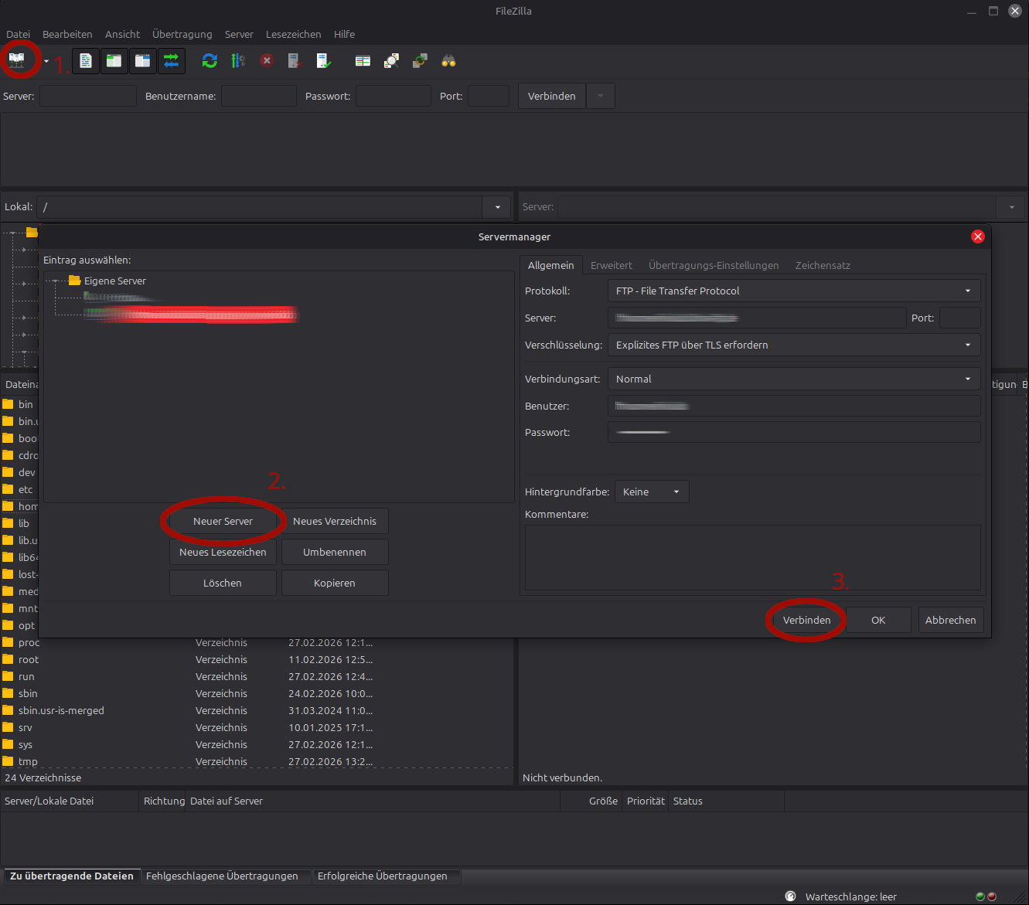Click the process queue toggle icon
Viewport: 1029px width, 905px height.
[x=238, y=61]
